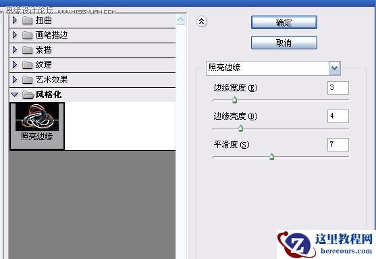The width and height of the screenshot is (376, 259).
Task: Click the 扭曲 category label
Action: (44, 20)
